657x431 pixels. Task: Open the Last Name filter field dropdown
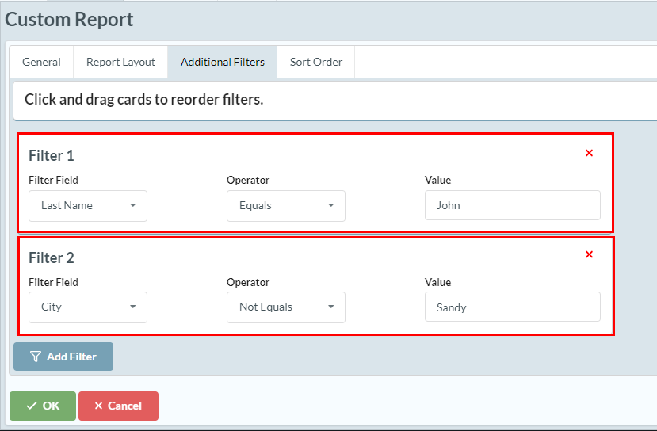(88, 206)
